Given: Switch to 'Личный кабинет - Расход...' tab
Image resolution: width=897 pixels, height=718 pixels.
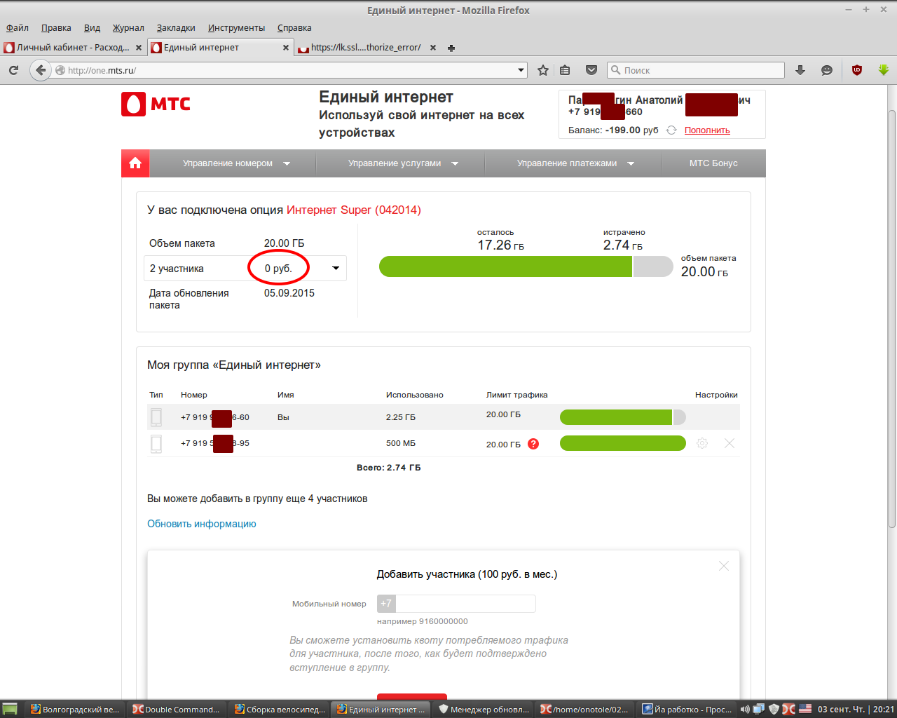Looking at the screenshot, I should [x=73, y=48].
